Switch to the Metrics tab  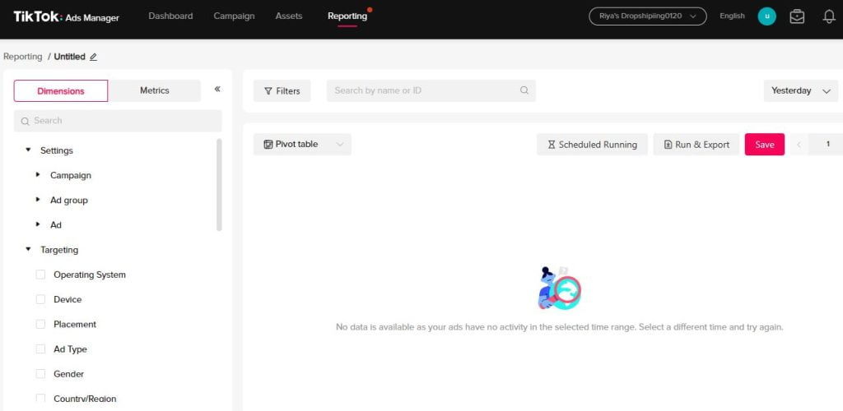pyautogui.click(x=154, y=90)
